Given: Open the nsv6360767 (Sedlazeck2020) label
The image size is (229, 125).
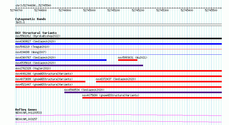Looking at the screenshot, I should click(36, 57).
